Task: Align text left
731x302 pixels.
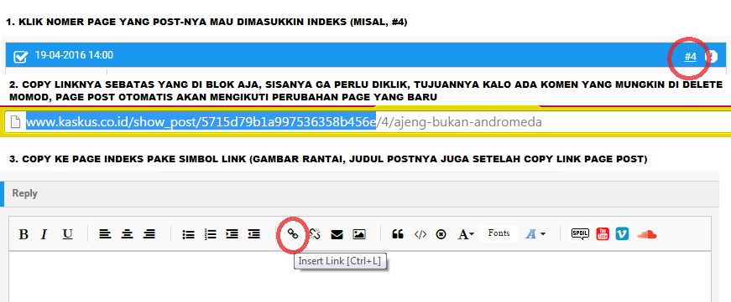Action: click(x=105, y=234)
